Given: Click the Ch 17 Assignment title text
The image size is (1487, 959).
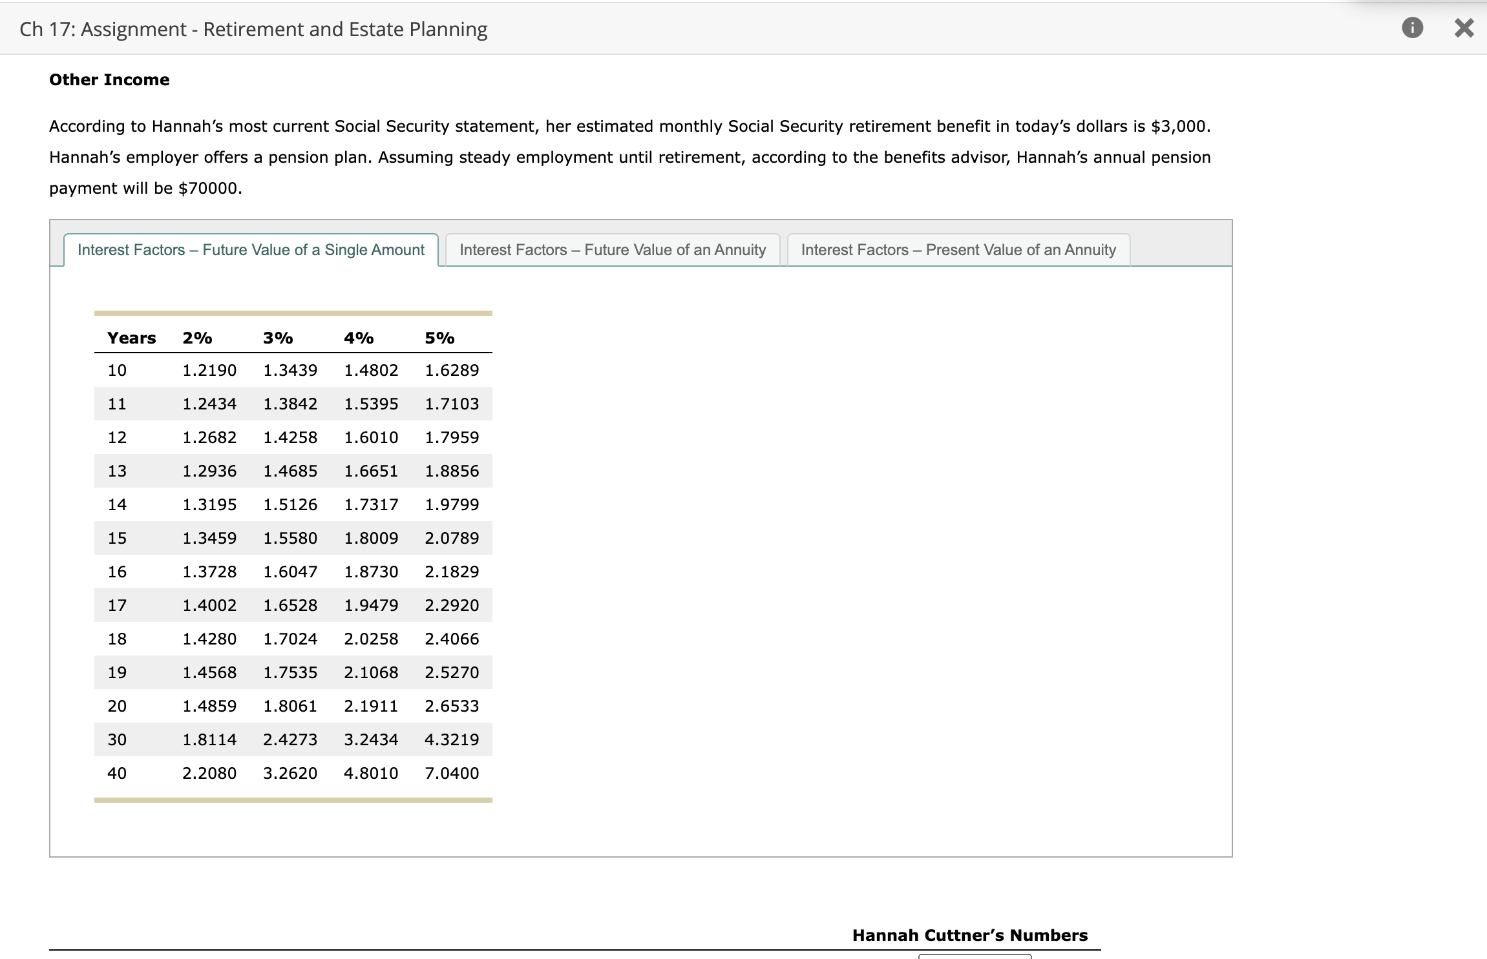Looking at the screenshot, I should [x=253, y=29].
